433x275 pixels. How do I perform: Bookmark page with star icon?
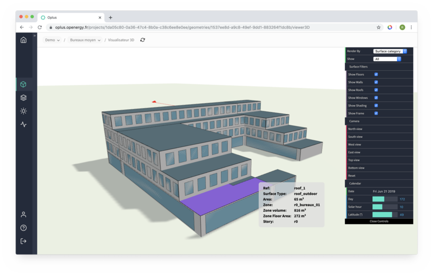(378, 27)
